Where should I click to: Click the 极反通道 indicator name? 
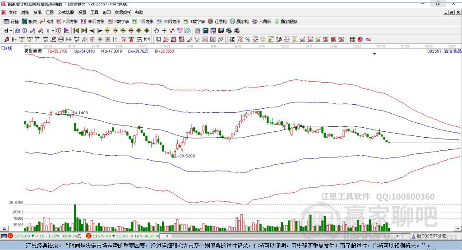[33, 51]
